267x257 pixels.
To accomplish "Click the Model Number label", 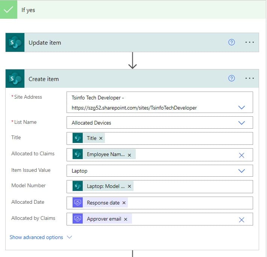I will click(29, 185).
